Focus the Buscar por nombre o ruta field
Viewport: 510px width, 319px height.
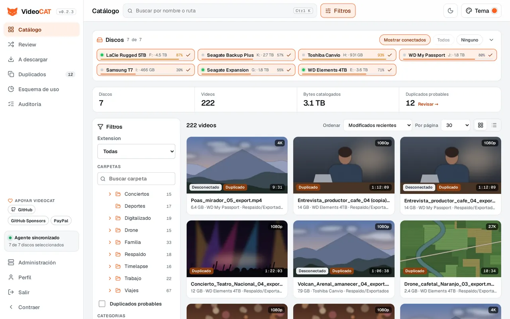(x=220, y=11)
